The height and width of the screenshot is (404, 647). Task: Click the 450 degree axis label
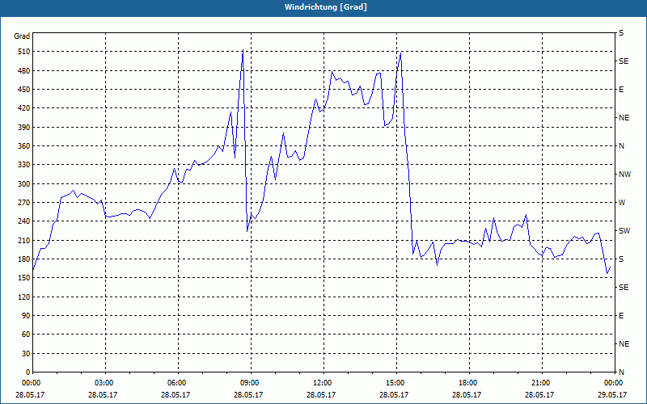click(x=24, y=90)
